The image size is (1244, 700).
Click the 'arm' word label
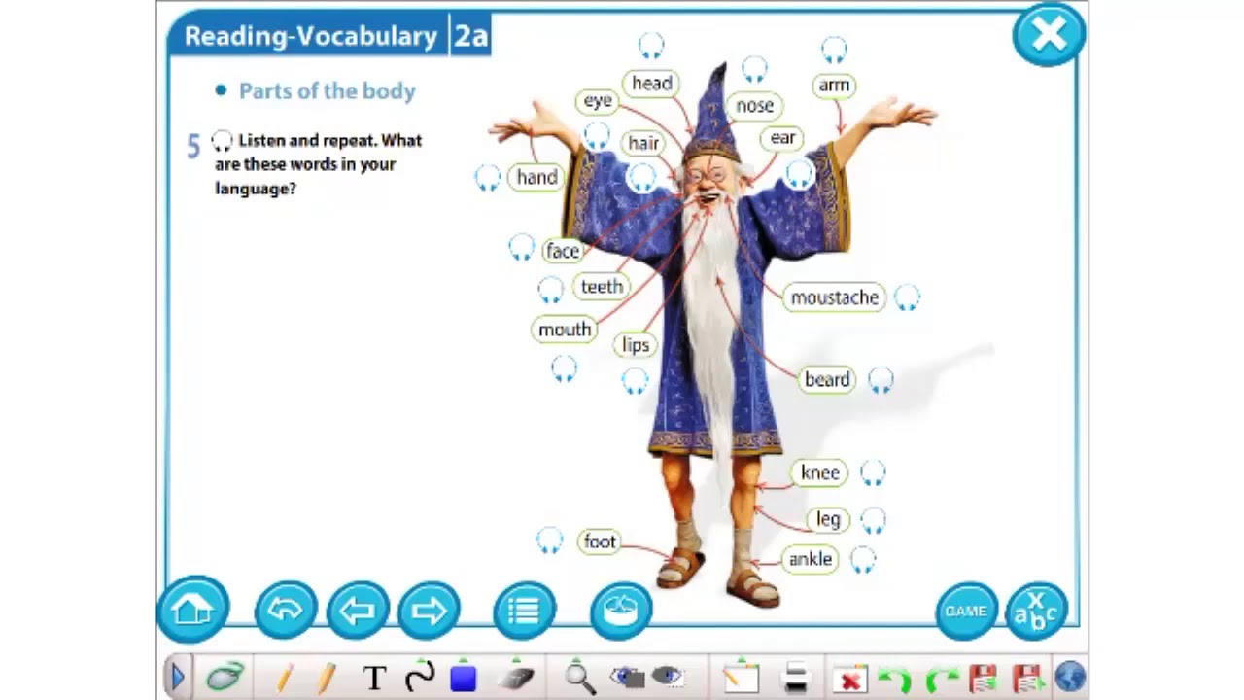click(834, 86)
